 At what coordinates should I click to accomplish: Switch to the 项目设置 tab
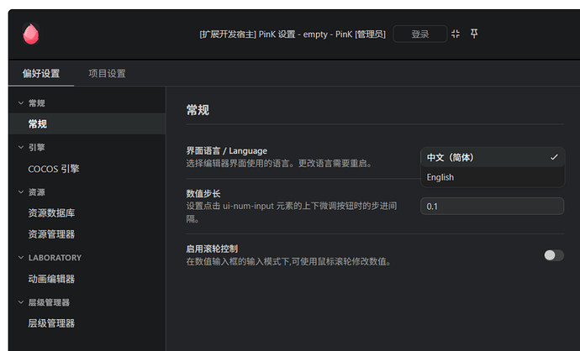click(x=107, y=74)
